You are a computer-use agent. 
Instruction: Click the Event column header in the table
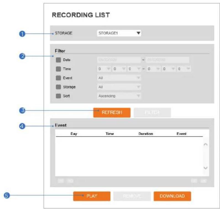click(181, 134)
